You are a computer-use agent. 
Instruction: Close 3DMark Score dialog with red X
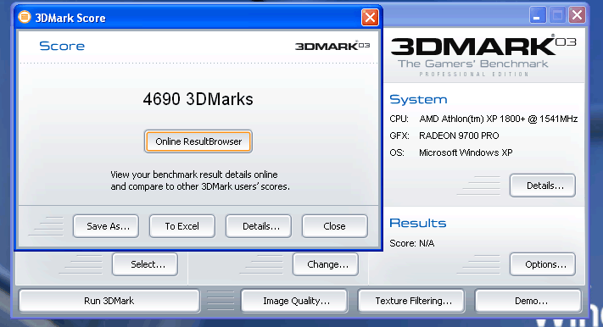pyautogui.click(x=370, y=17)
